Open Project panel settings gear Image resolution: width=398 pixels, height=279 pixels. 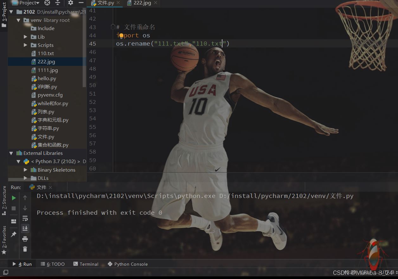click(71, 3)
